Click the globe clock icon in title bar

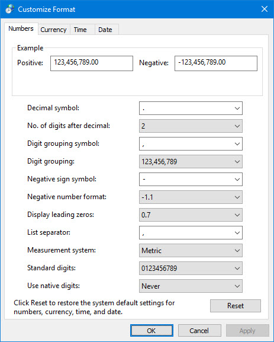pos(9,9)
